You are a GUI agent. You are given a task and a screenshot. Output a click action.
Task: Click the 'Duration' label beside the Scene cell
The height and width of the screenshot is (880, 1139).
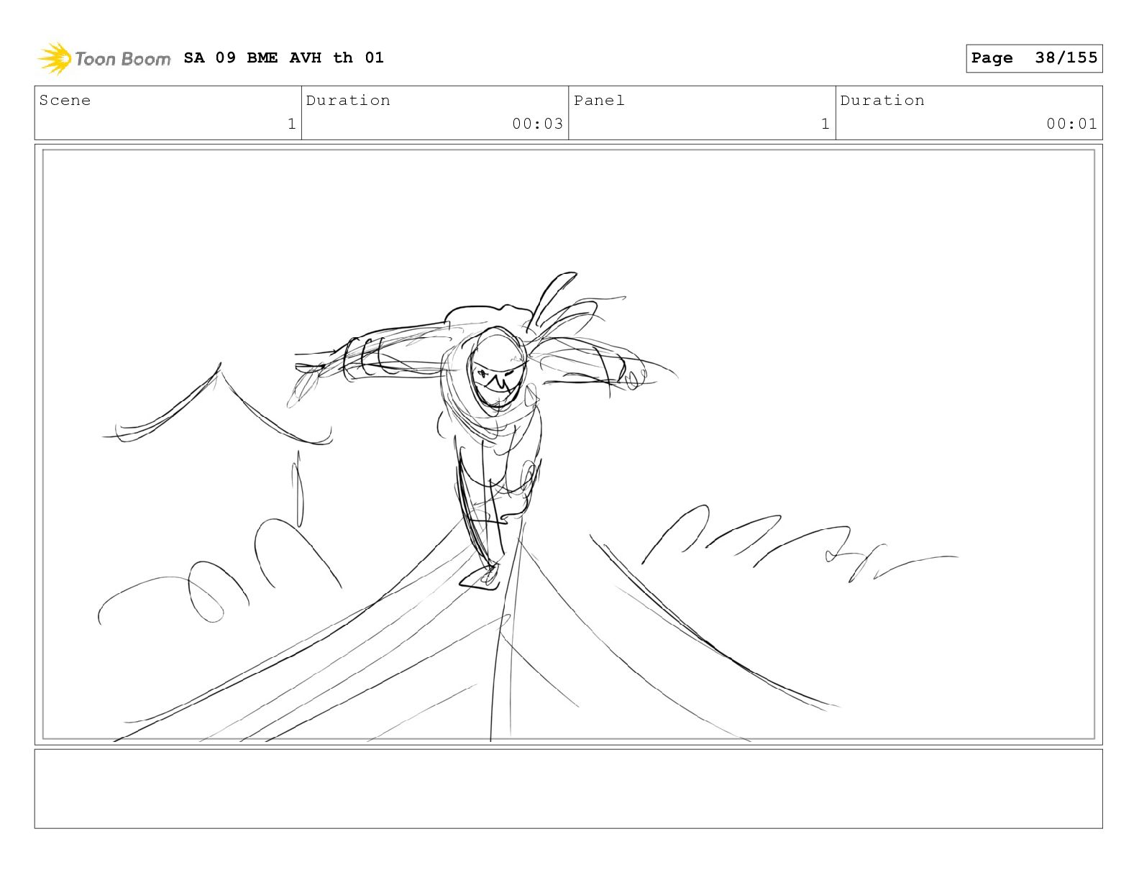tap(348, 101)
